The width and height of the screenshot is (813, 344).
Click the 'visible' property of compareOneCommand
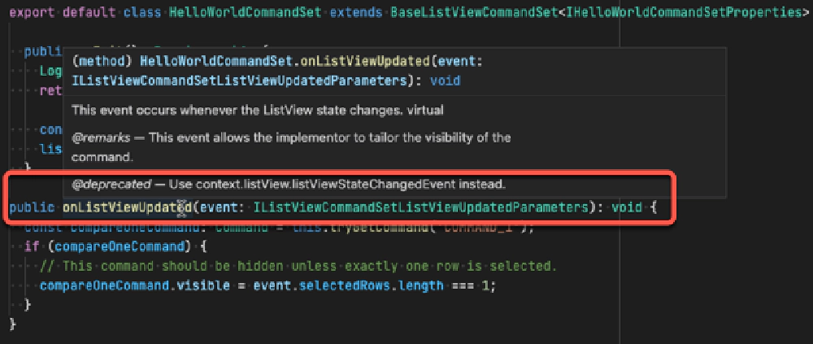[x=203, y=286]
